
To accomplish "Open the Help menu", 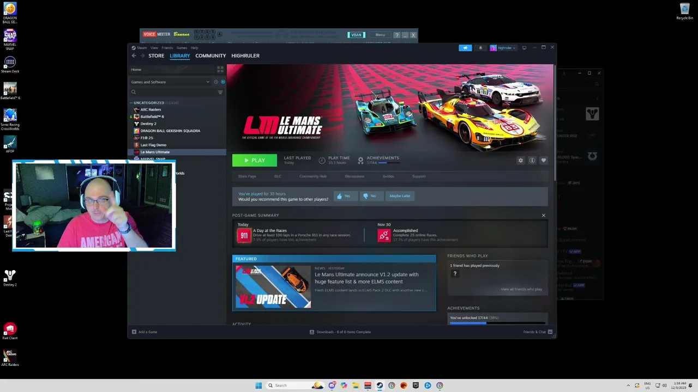I will pyautogui.click(x=194, y=48).
